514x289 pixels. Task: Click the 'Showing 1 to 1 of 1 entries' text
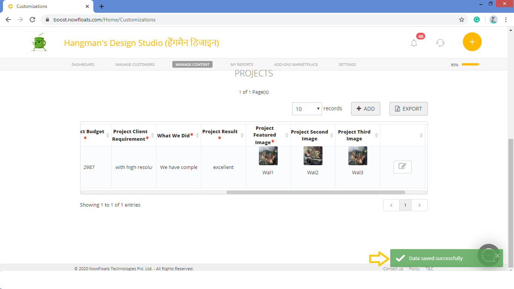point(110,205)
